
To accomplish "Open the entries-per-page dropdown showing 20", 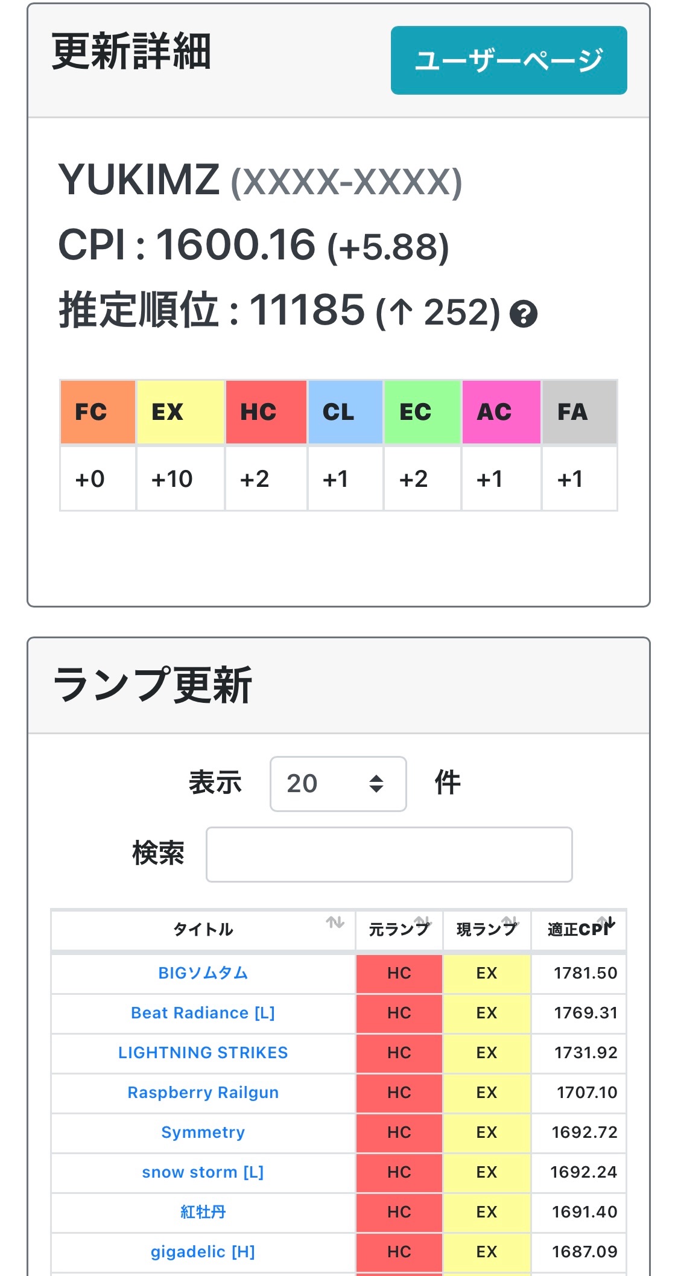I will (337, 783).
